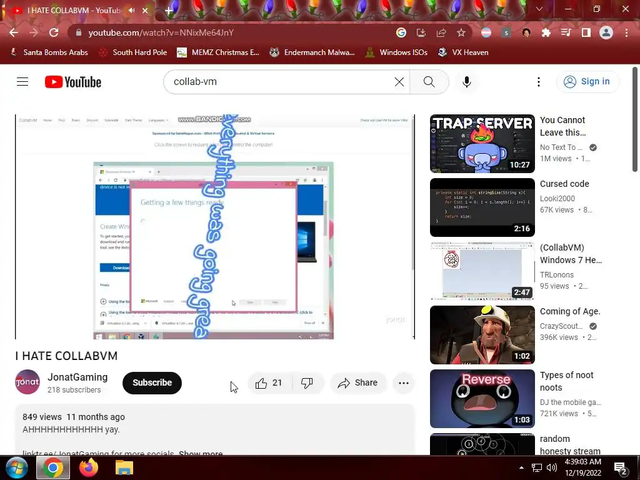Open the VX Heaven bookmark

click(x=463, y=52)
